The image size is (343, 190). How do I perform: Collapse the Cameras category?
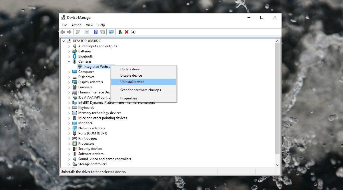tap(69, 62)
